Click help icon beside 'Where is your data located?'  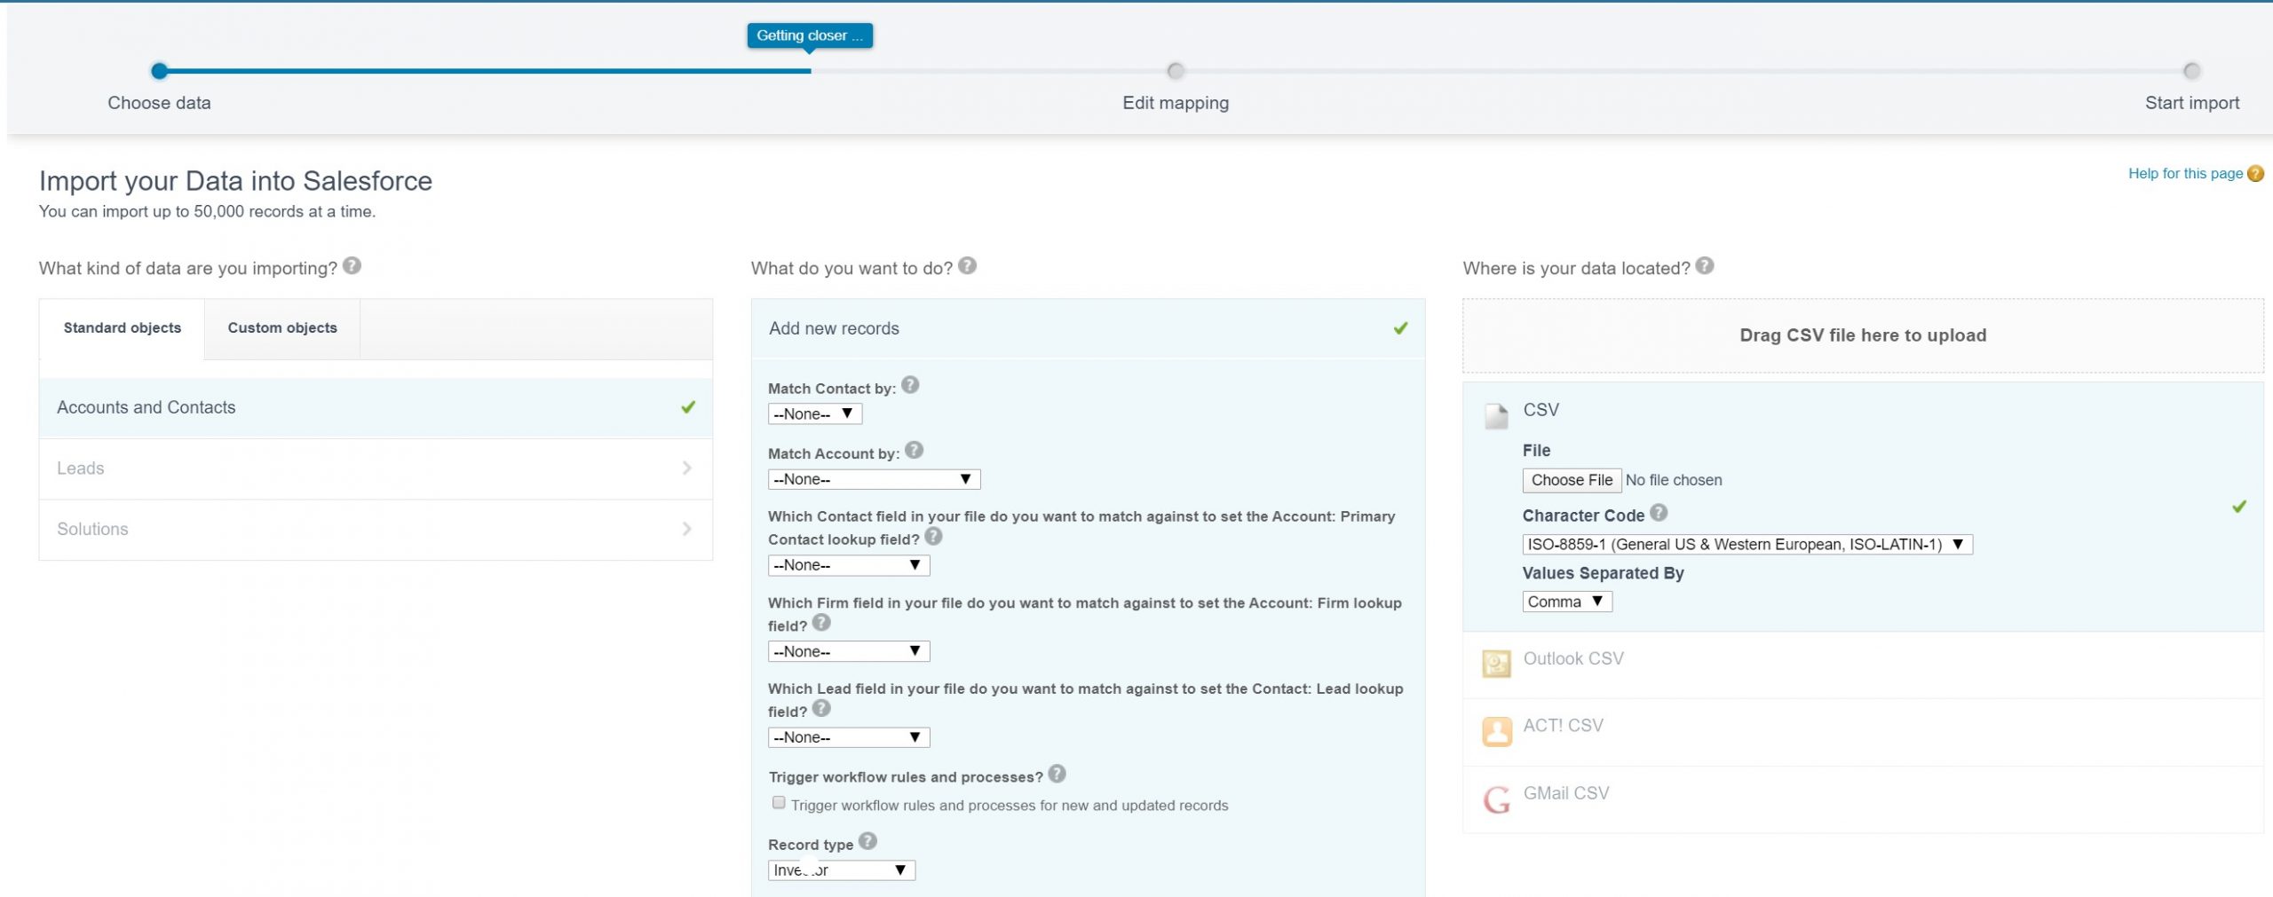pyautogui.click(x=1705, y=266)
